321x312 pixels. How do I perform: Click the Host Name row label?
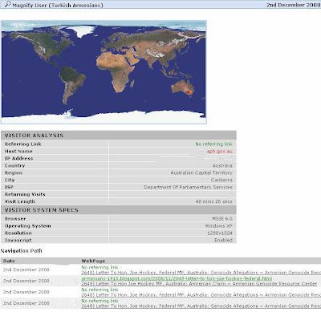pyautogui.click(x=18, y=151)
